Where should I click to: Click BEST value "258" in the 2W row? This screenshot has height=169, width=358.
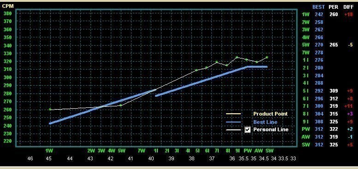319,22
